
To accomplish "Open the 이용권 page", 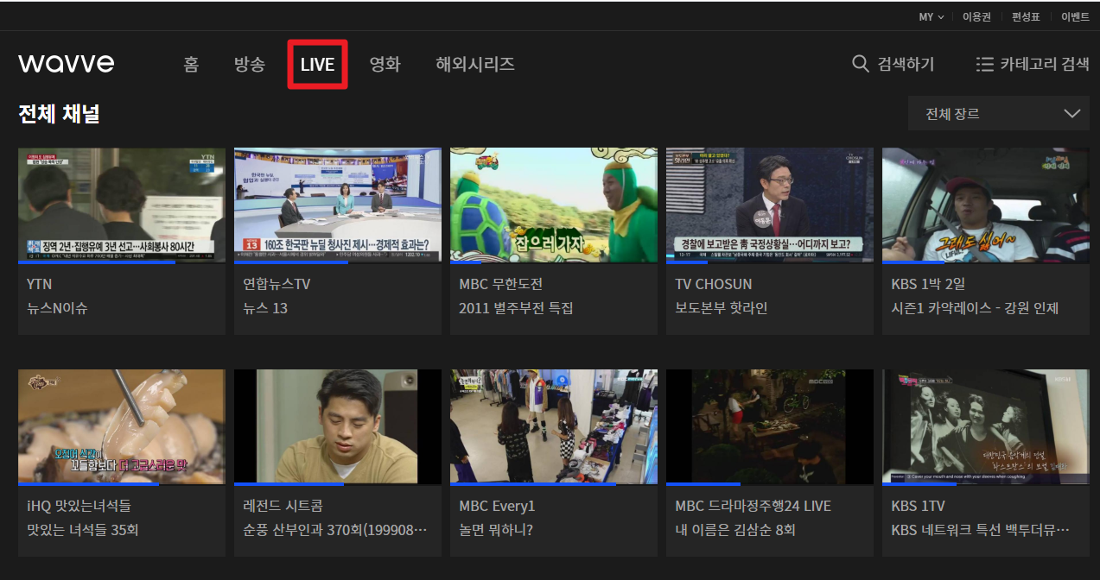I will 977,16.
